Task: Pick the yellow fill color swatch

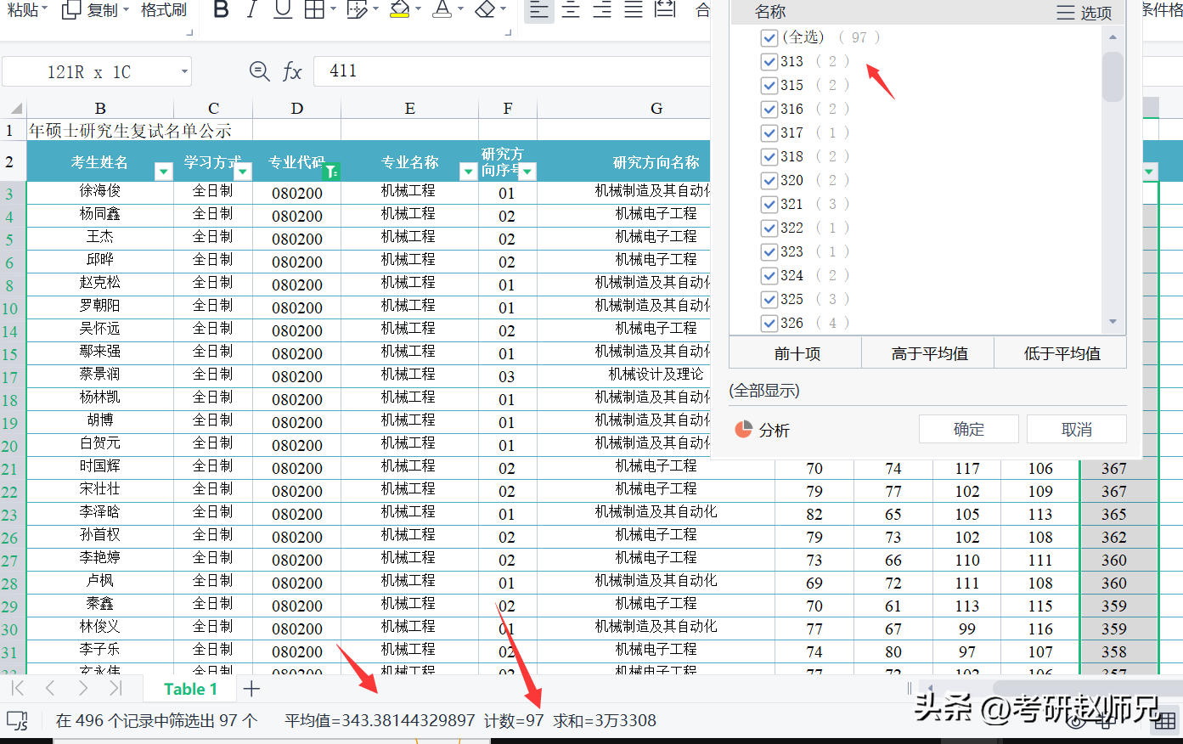Action: point(399,10)
